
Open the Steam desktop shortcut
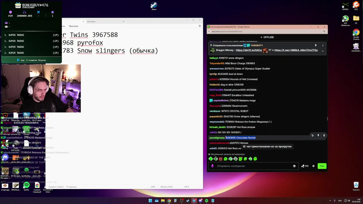pos(154,6)
